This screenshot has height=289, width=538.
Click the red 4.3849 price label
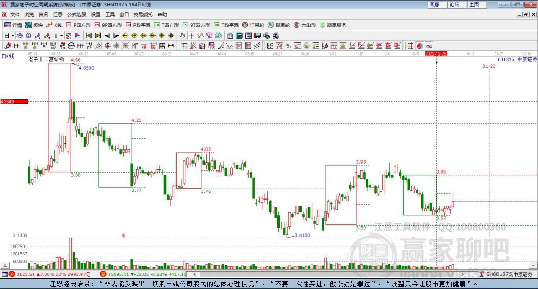click(x=14, y=101)
